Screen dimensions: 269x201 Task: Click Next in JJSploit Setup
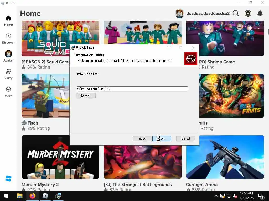162,139
